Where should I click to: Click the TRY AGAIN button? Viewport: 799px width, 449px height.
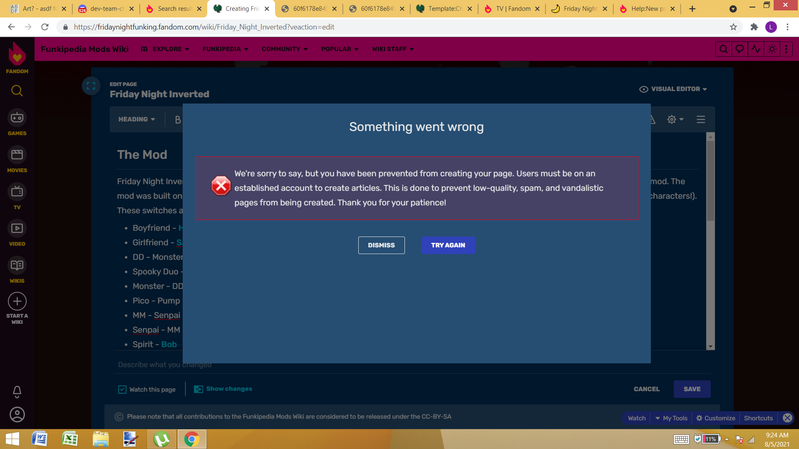pos(448,245)
